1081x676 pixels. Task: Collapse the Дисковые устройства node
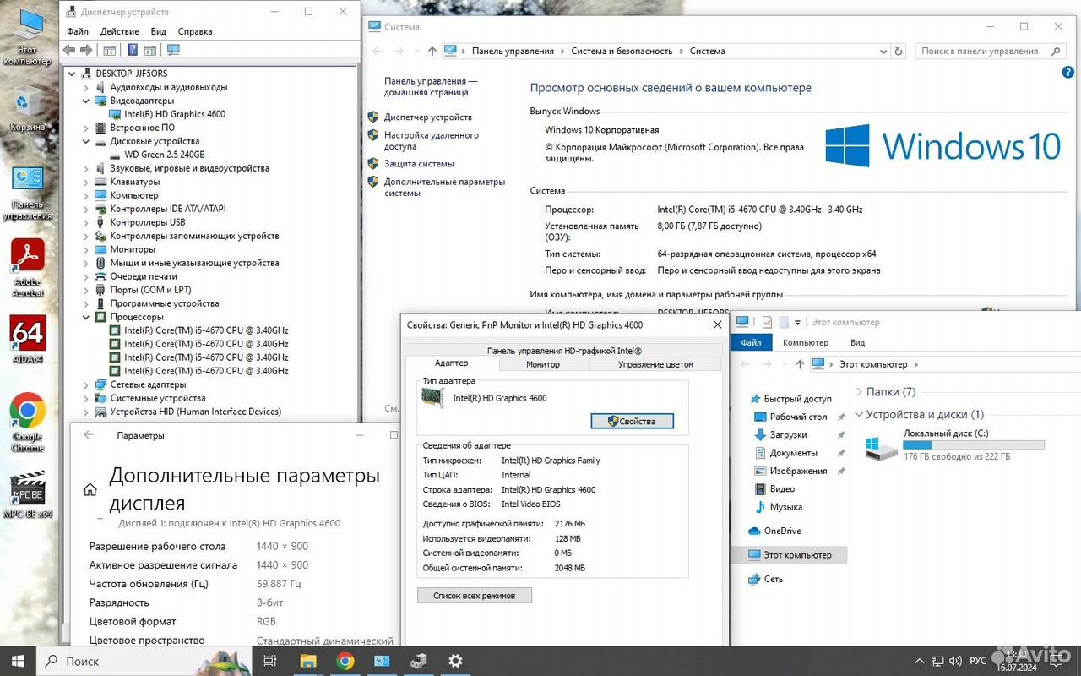click(x=86, y=141)
